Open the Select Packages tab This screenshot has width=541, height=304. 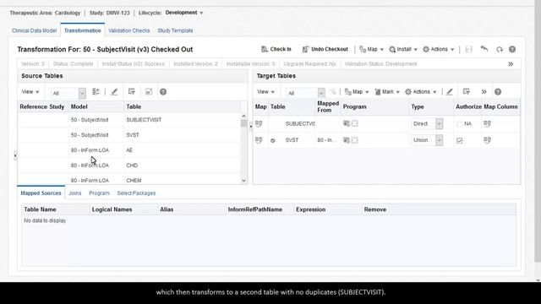[136, 193]
